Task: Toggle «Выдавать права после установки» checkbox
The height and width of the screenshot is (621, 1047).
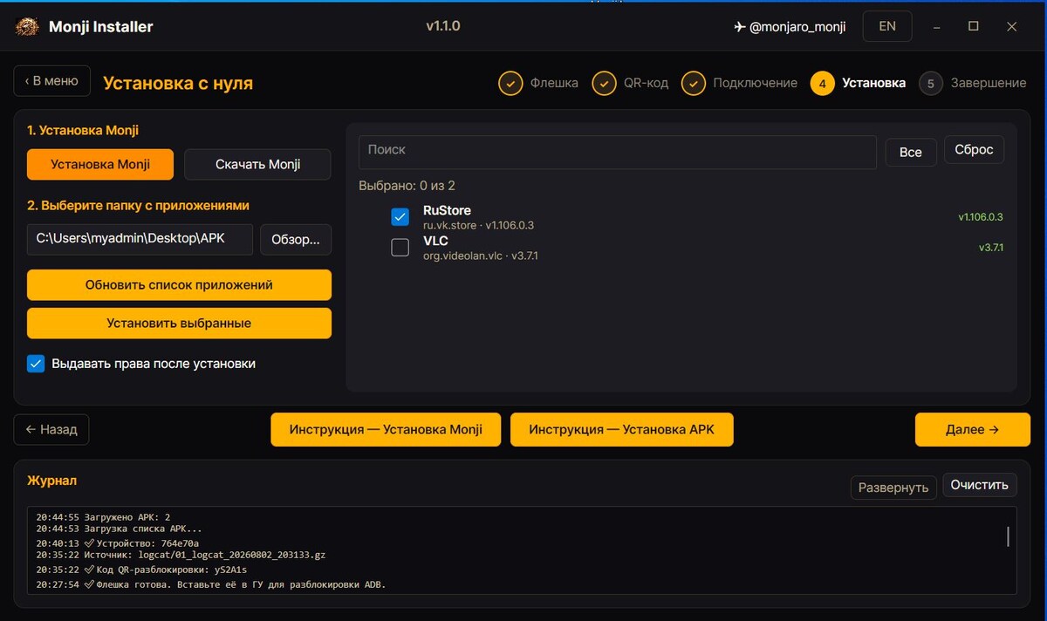Action: tap(36, 364)
